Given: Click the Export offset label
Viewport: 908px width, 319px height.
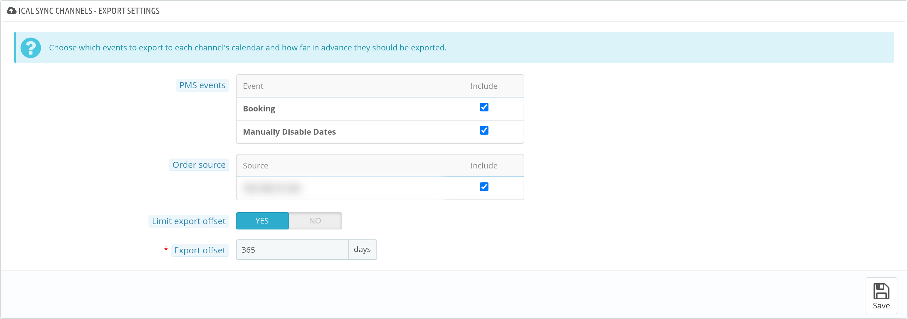Looking at the screenshot, I should tap(199, 251).
